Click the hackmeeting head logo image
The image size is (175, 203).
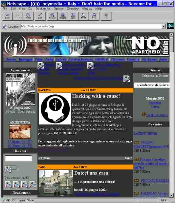coord(55,109)
